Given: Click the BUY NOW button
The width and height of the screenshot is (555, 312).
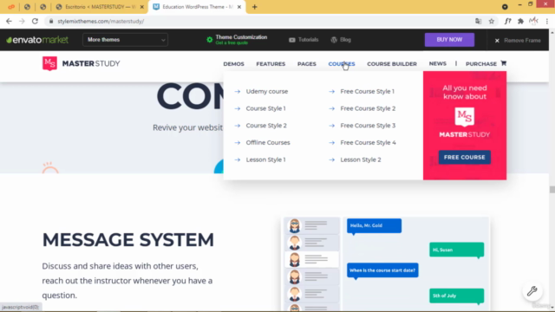Looking at the screenshot, I should tap(449, 40).
